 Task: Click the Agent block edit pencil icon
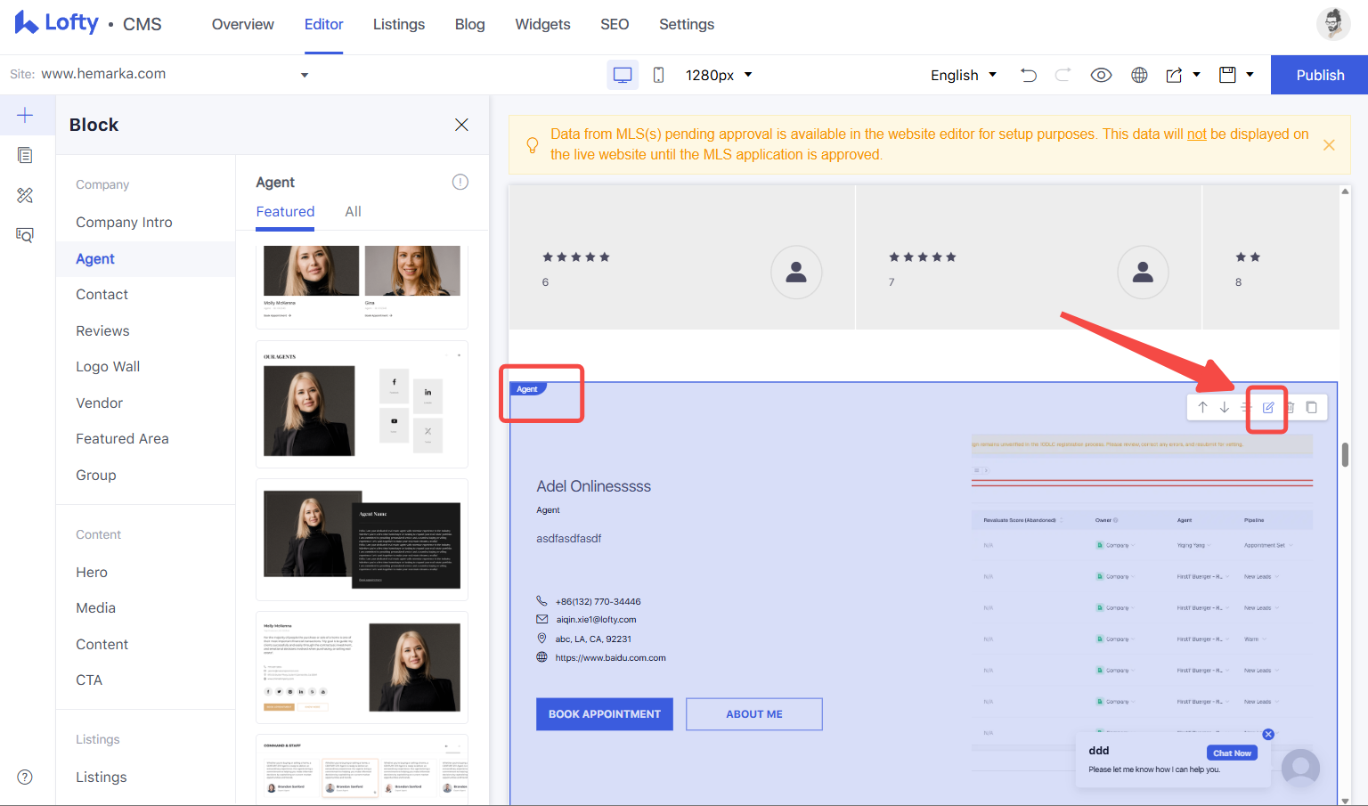(x=1268, y=407)
